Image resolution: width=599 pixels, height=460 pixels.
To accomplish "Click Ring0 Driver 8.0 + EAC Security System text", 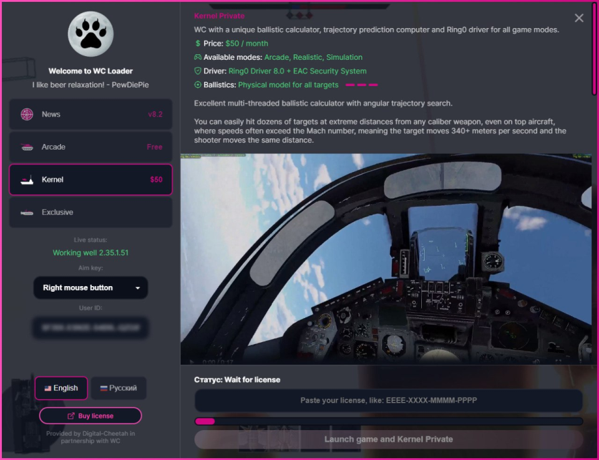I will click(297, 71).
